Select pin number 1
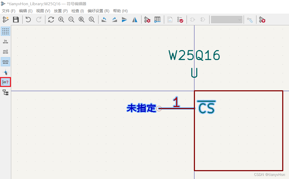 [176, 102]
